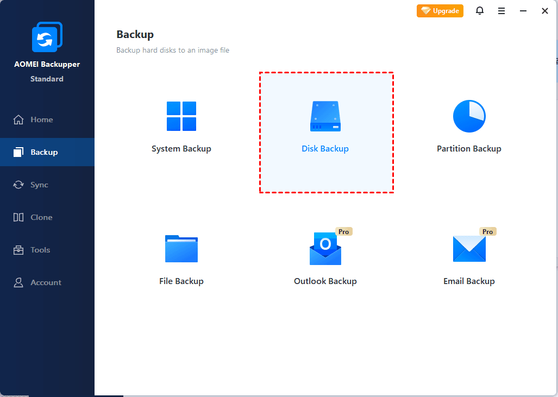Click 'Backup hard disks to an image file' text
This screenshot has width=558, height=397.
(x=173, y=50)
